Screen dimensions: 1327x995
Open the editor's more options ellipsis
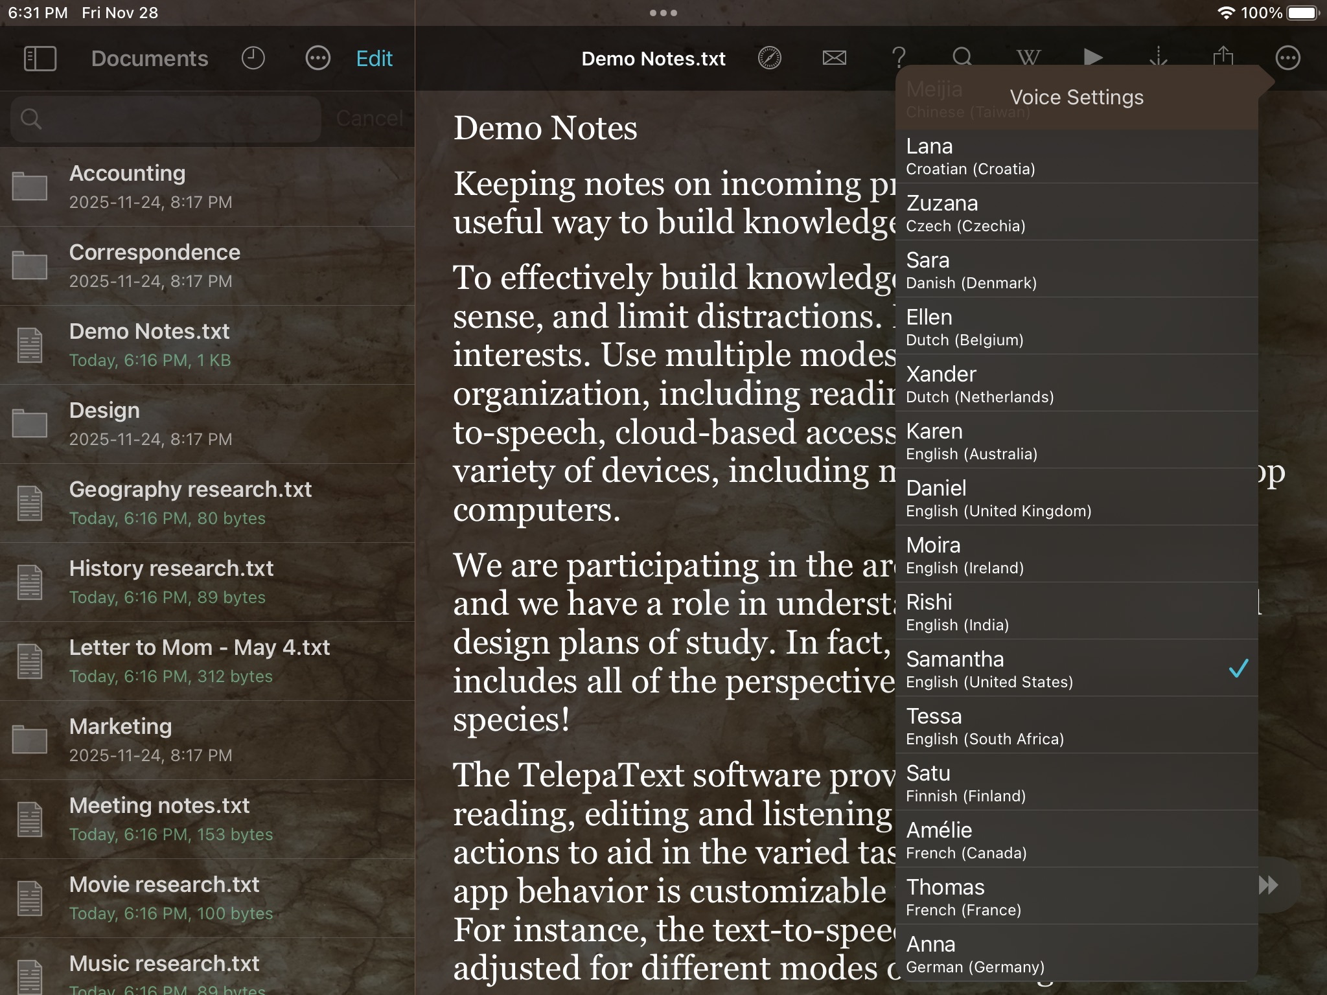point(1287,58)
